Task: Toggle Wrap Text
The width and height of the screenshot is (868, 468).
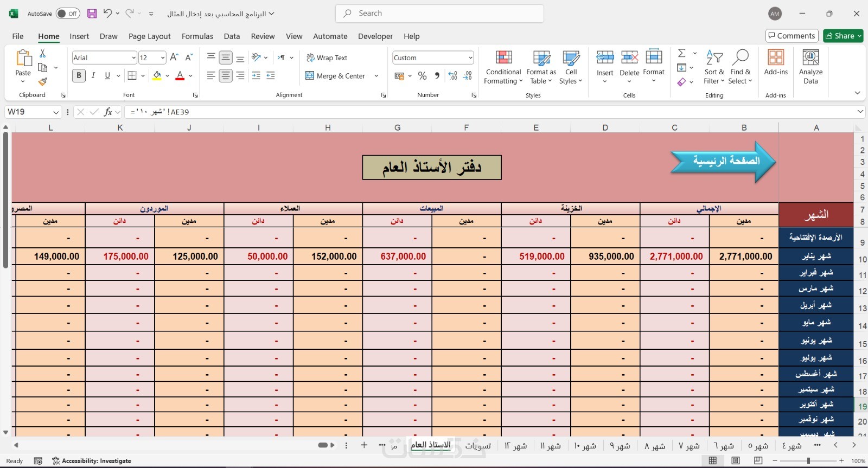Action: click(x=327, y=57)
